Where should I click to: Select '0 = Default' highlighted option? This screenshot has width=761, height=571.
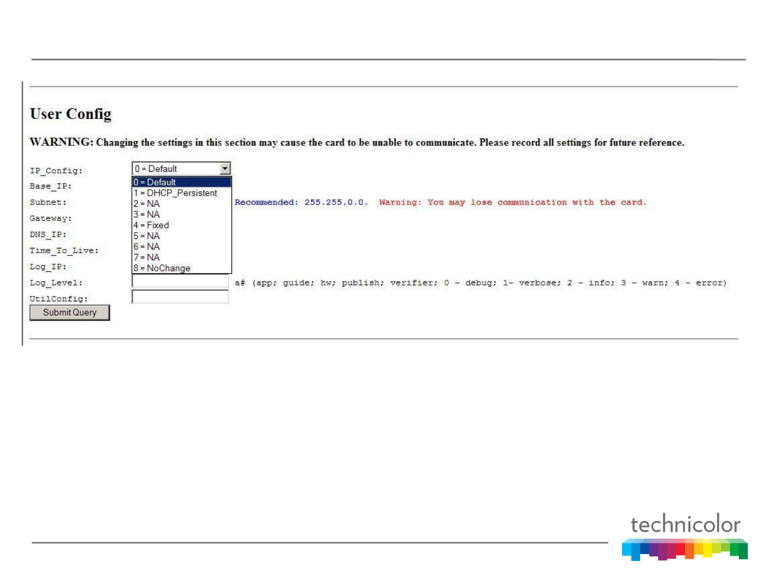(182, 182)
